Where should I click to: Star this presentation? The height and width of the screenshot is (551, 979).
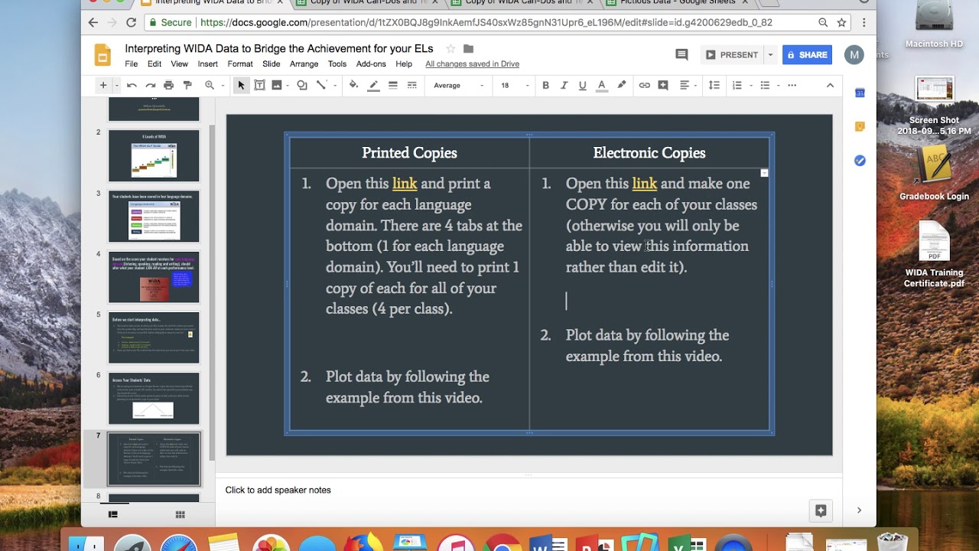[450, 49]
